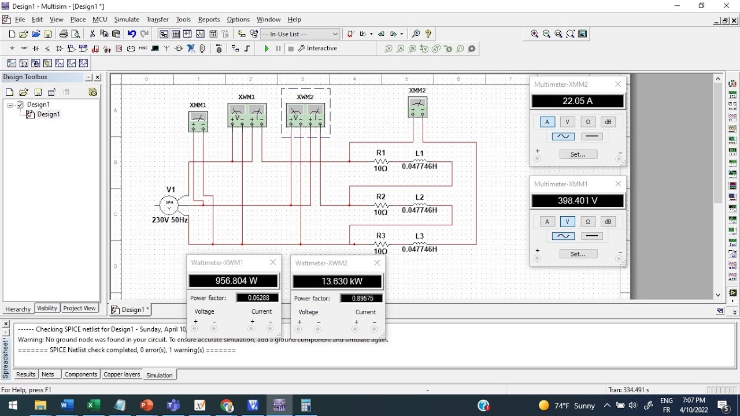Open the yellow question mark Help icon
Screen dimensions: 740x416
point(428,34)
